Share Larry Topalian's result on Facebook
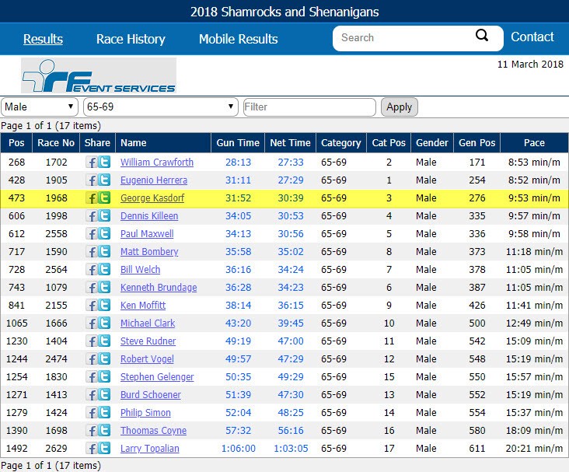Screen dimensions: 569x472 [x=92, y=449]
